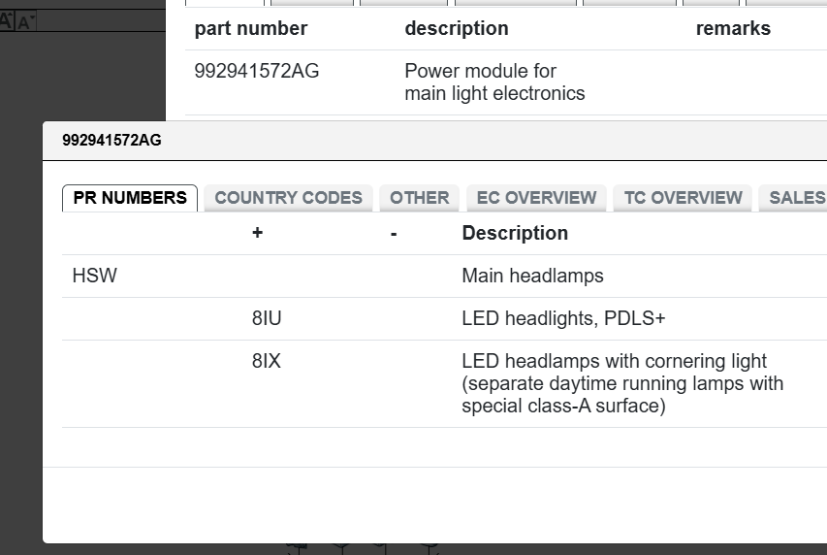The height and width of the screenshot is (555, 827).
Task: Click the 992941572AG dialog title bar
Action: [388, 141]
